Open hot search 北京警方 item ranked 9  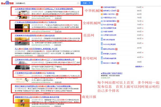(110, 35)
